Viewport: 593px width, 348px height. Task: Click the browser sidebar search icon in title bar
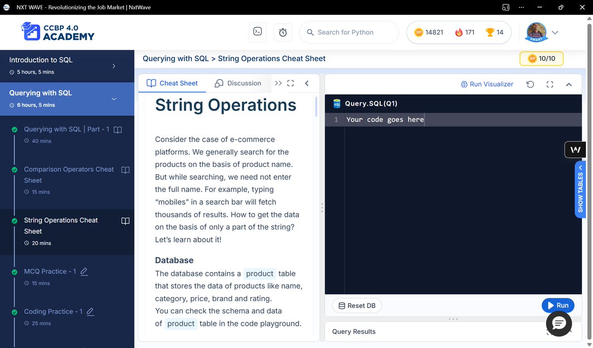[x=506, y=7]
